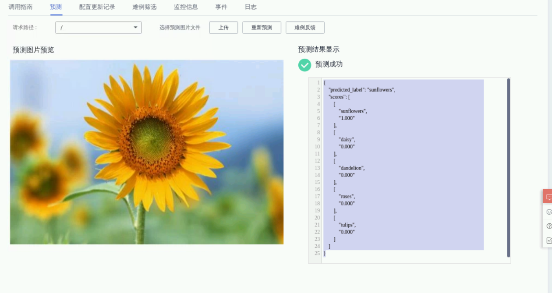Click the "predicted_label": "sunflowers" line
The image size is (552, 293).
click(x=362, y=90)
